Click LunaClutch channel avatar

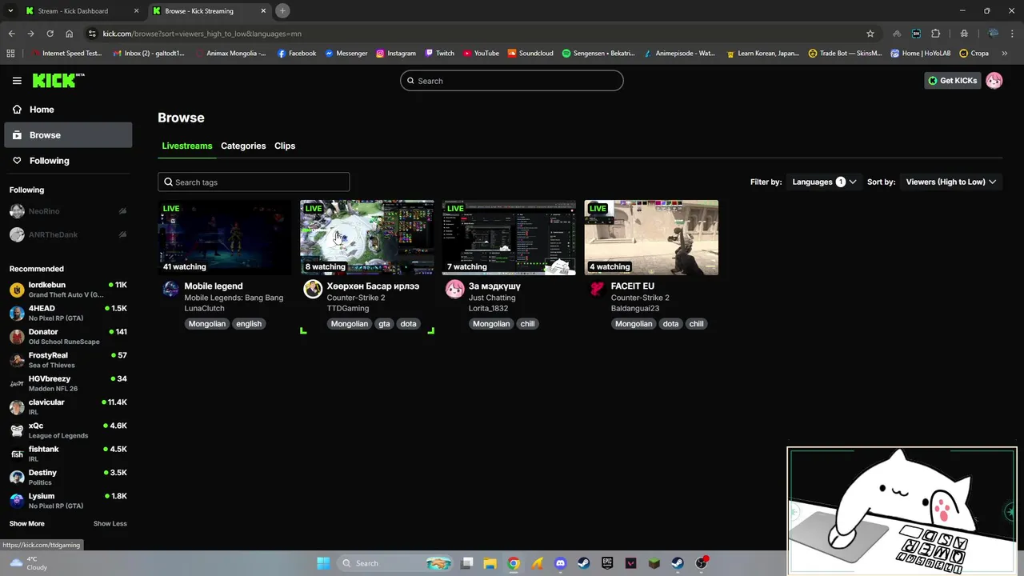pyautogui.click(x=170, y=290)
